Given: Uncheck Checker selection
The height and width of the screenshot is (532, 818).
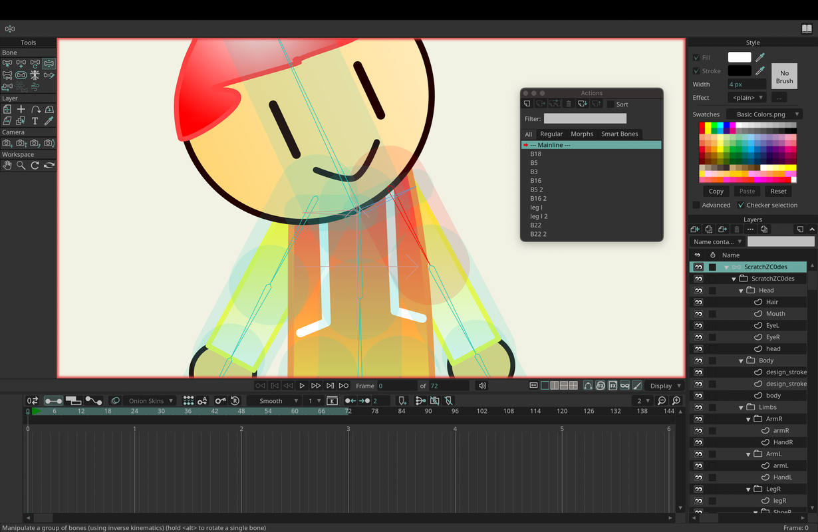Looking at the screenshot, I should [x=741, y=205].
